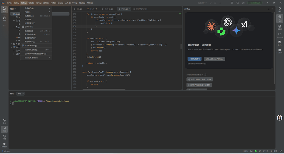Click the user avatar icon on right edge

pos(279,117)
